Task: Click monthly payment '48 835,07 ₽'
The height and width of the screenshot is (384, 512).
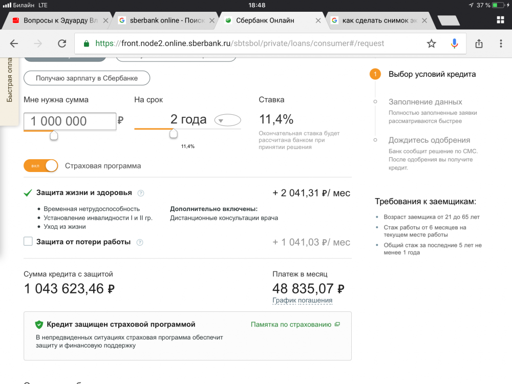Action: coord(308,289)
